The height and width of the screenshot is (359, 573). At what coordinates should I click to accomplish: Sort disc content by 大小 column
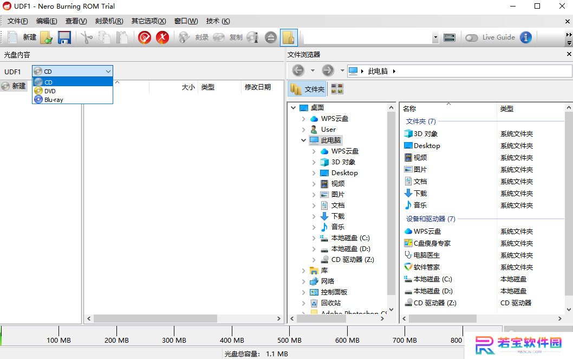coord(188,87)
